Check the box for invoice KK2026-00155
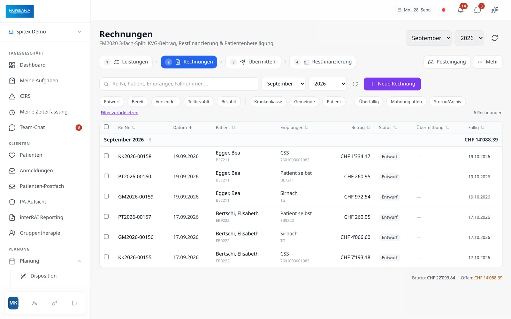 click(x=106, y=257)
